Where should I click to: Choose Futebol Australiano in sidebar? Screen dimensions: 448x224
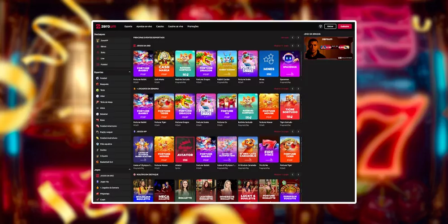[x=112, y=138]
